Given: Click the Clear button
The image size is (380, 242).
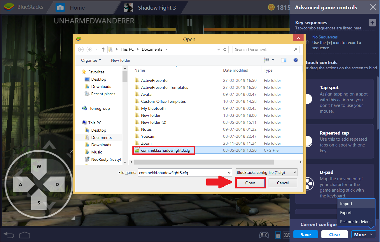Looking at the screenshot, I should pyautogui.click(x=335, y=234).
